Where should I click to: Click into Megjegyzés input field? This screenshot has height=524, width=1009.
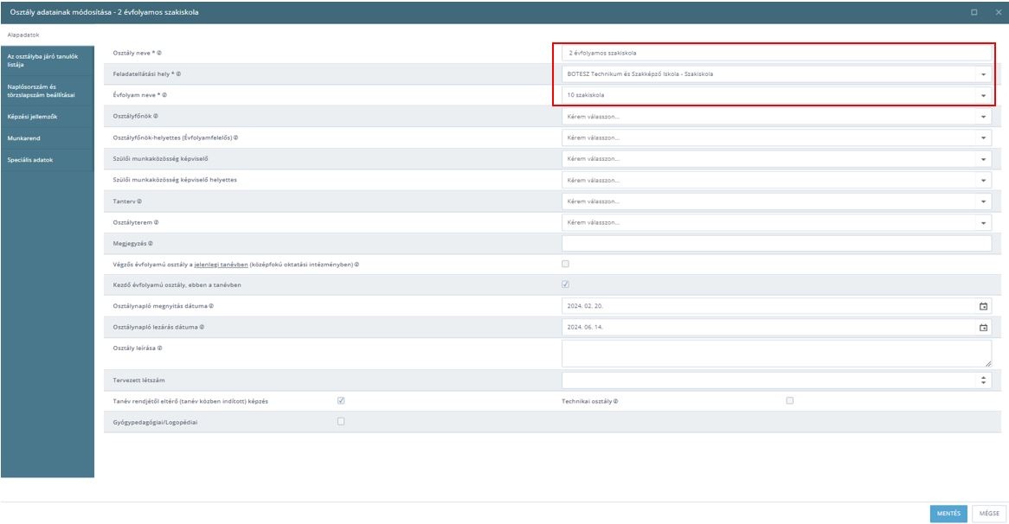tap(776, 243)
